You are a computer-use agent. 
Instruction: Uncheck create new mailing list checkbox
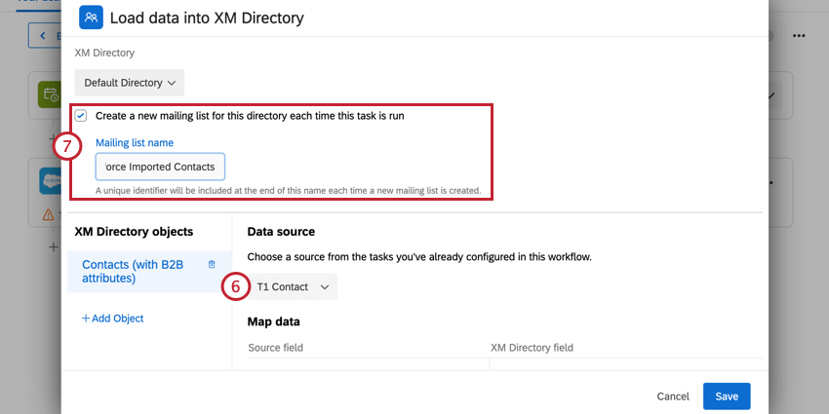pos(81,116)
